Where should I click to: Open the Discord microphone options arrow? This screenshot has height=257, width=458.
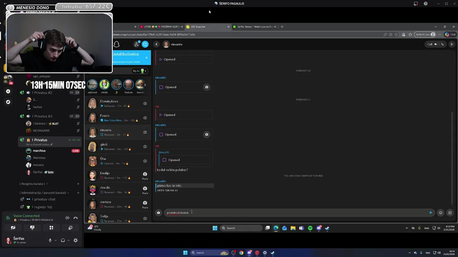coord(55,241)
